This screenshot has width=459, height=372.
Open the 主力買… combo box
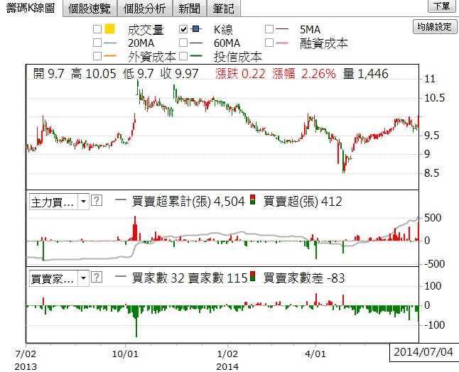(59, 202)
